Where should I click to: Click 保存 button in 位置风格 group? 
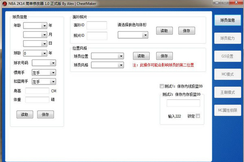click(x=164, y=56)
